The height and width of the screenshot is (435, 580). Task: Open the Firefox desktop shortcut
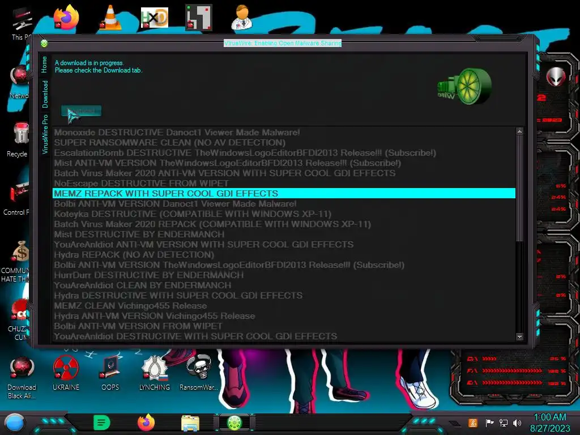[66, 18]
